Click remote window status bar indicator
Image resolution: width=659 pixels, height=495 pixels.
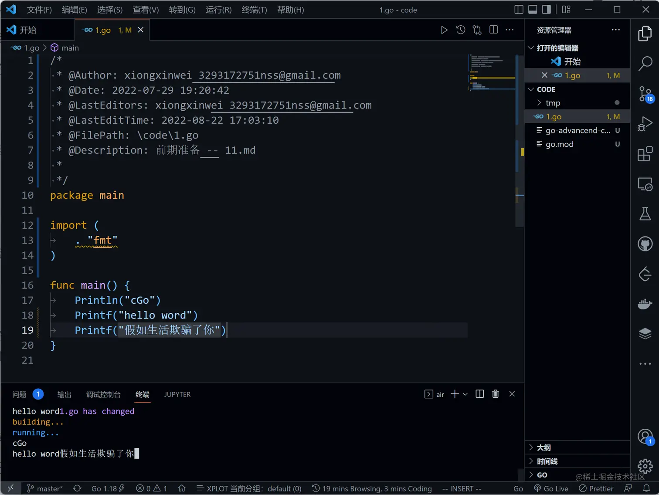click(x=10, y=488)
